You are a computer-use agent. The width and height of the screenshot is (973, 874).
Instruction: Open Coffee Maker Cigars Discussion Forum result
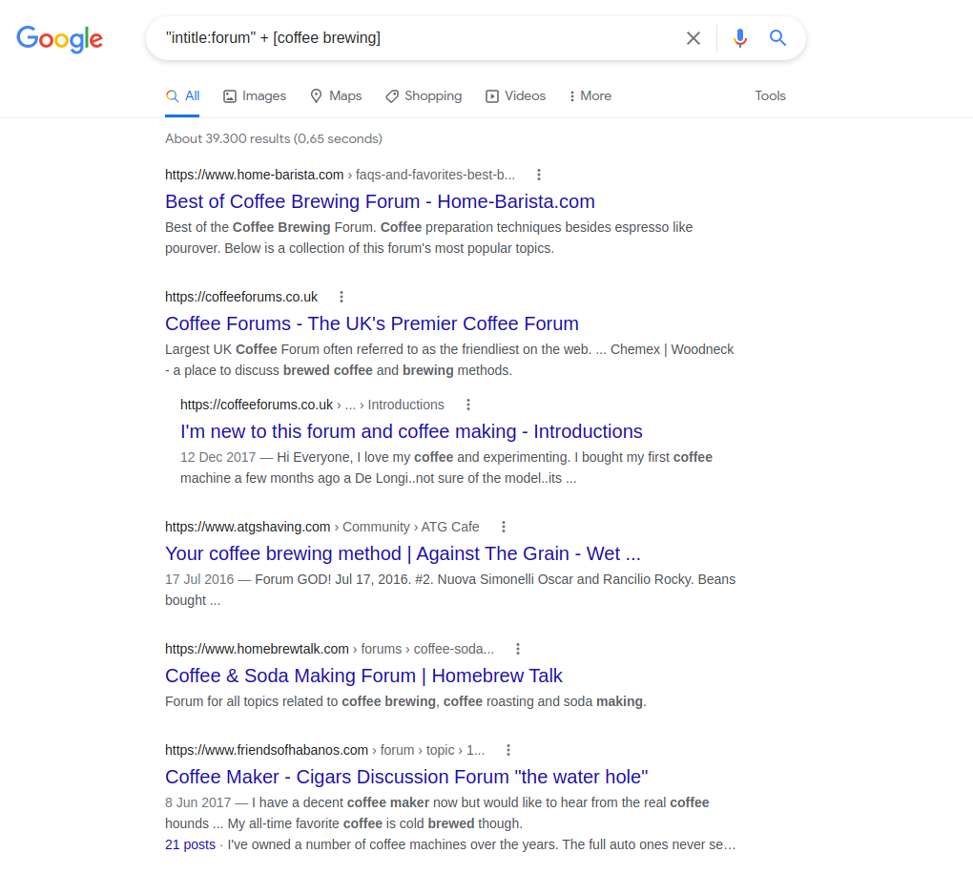tap(406, 778)
